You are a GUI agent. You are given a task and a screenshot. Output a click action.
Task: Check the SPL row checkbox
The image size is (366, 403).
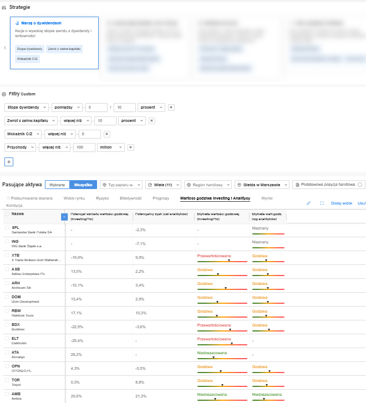click(x=7, y=227)
